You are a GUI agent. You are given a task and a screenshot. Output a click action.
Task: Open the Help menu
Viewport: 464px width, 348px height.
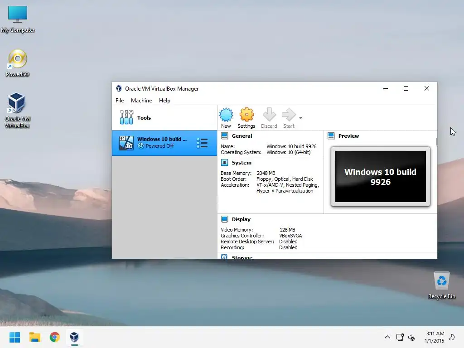pos(164,101)
